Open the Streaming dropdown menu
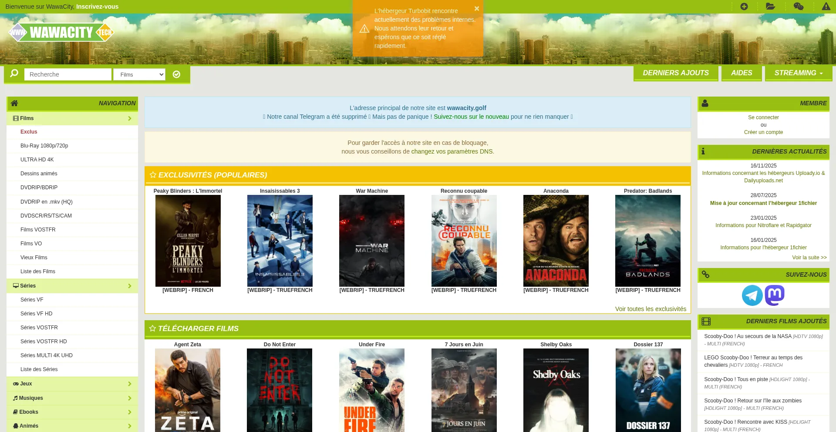 (799, 73)
